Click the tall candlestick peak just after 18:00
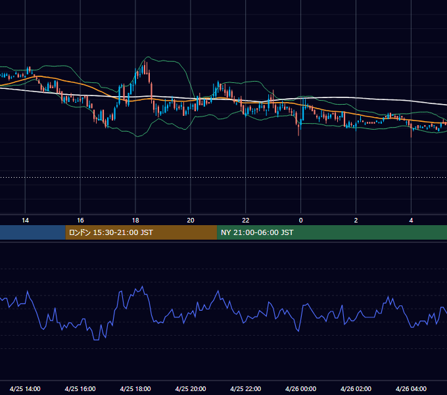 (145, 68)
